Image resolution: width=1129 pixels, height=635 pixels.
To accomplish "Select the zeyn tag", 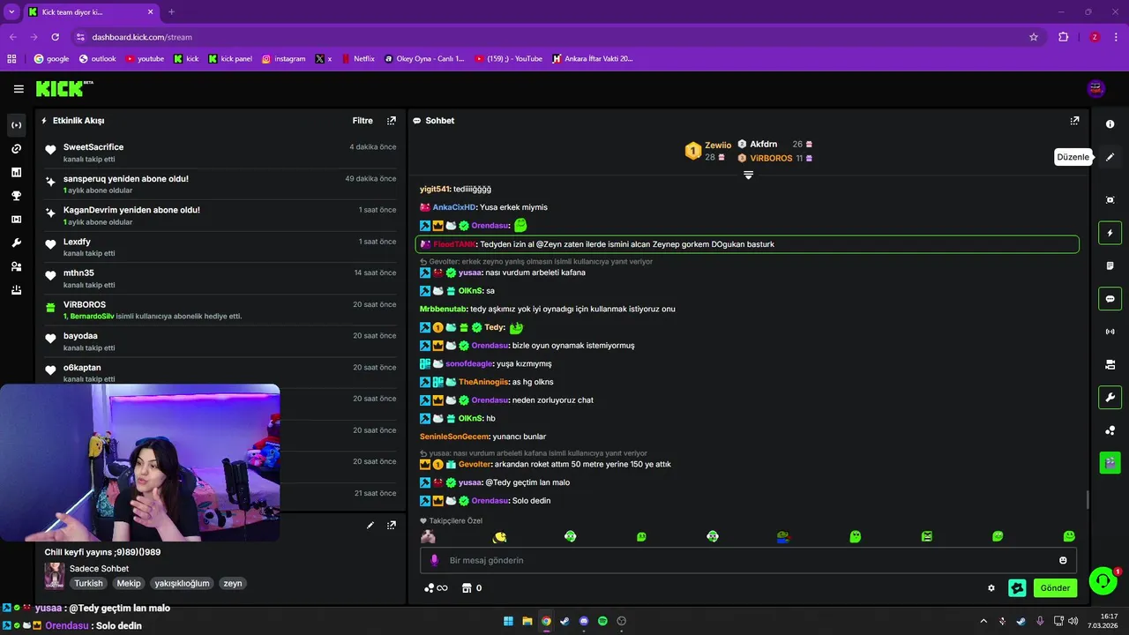I will 232,583.
